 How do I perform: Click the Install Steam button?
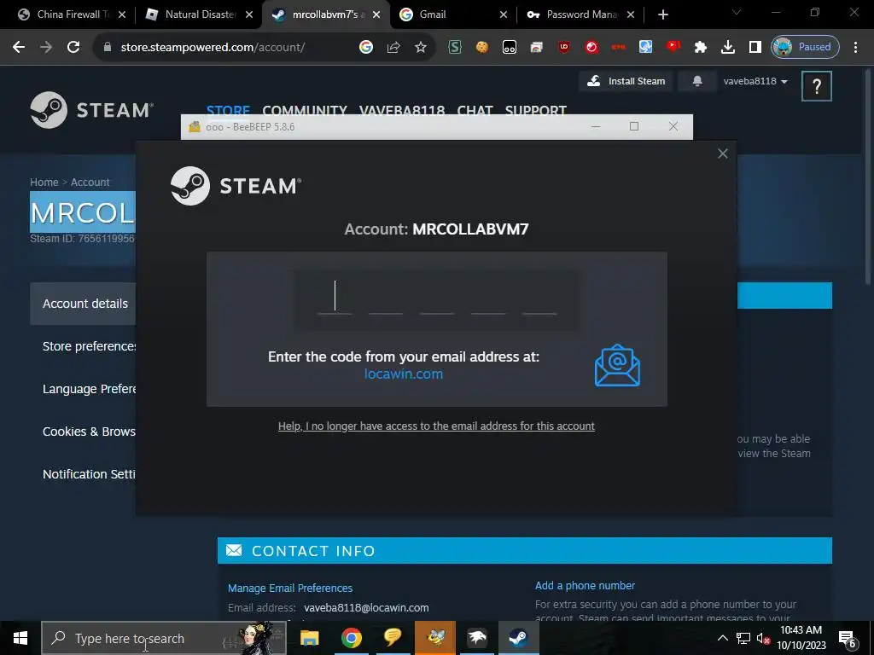click(x=626, y=81)
